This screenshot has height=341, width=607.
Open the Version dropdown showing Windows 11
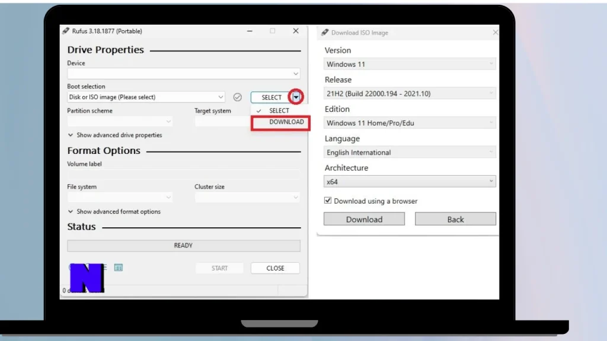[x=410, y=64]
